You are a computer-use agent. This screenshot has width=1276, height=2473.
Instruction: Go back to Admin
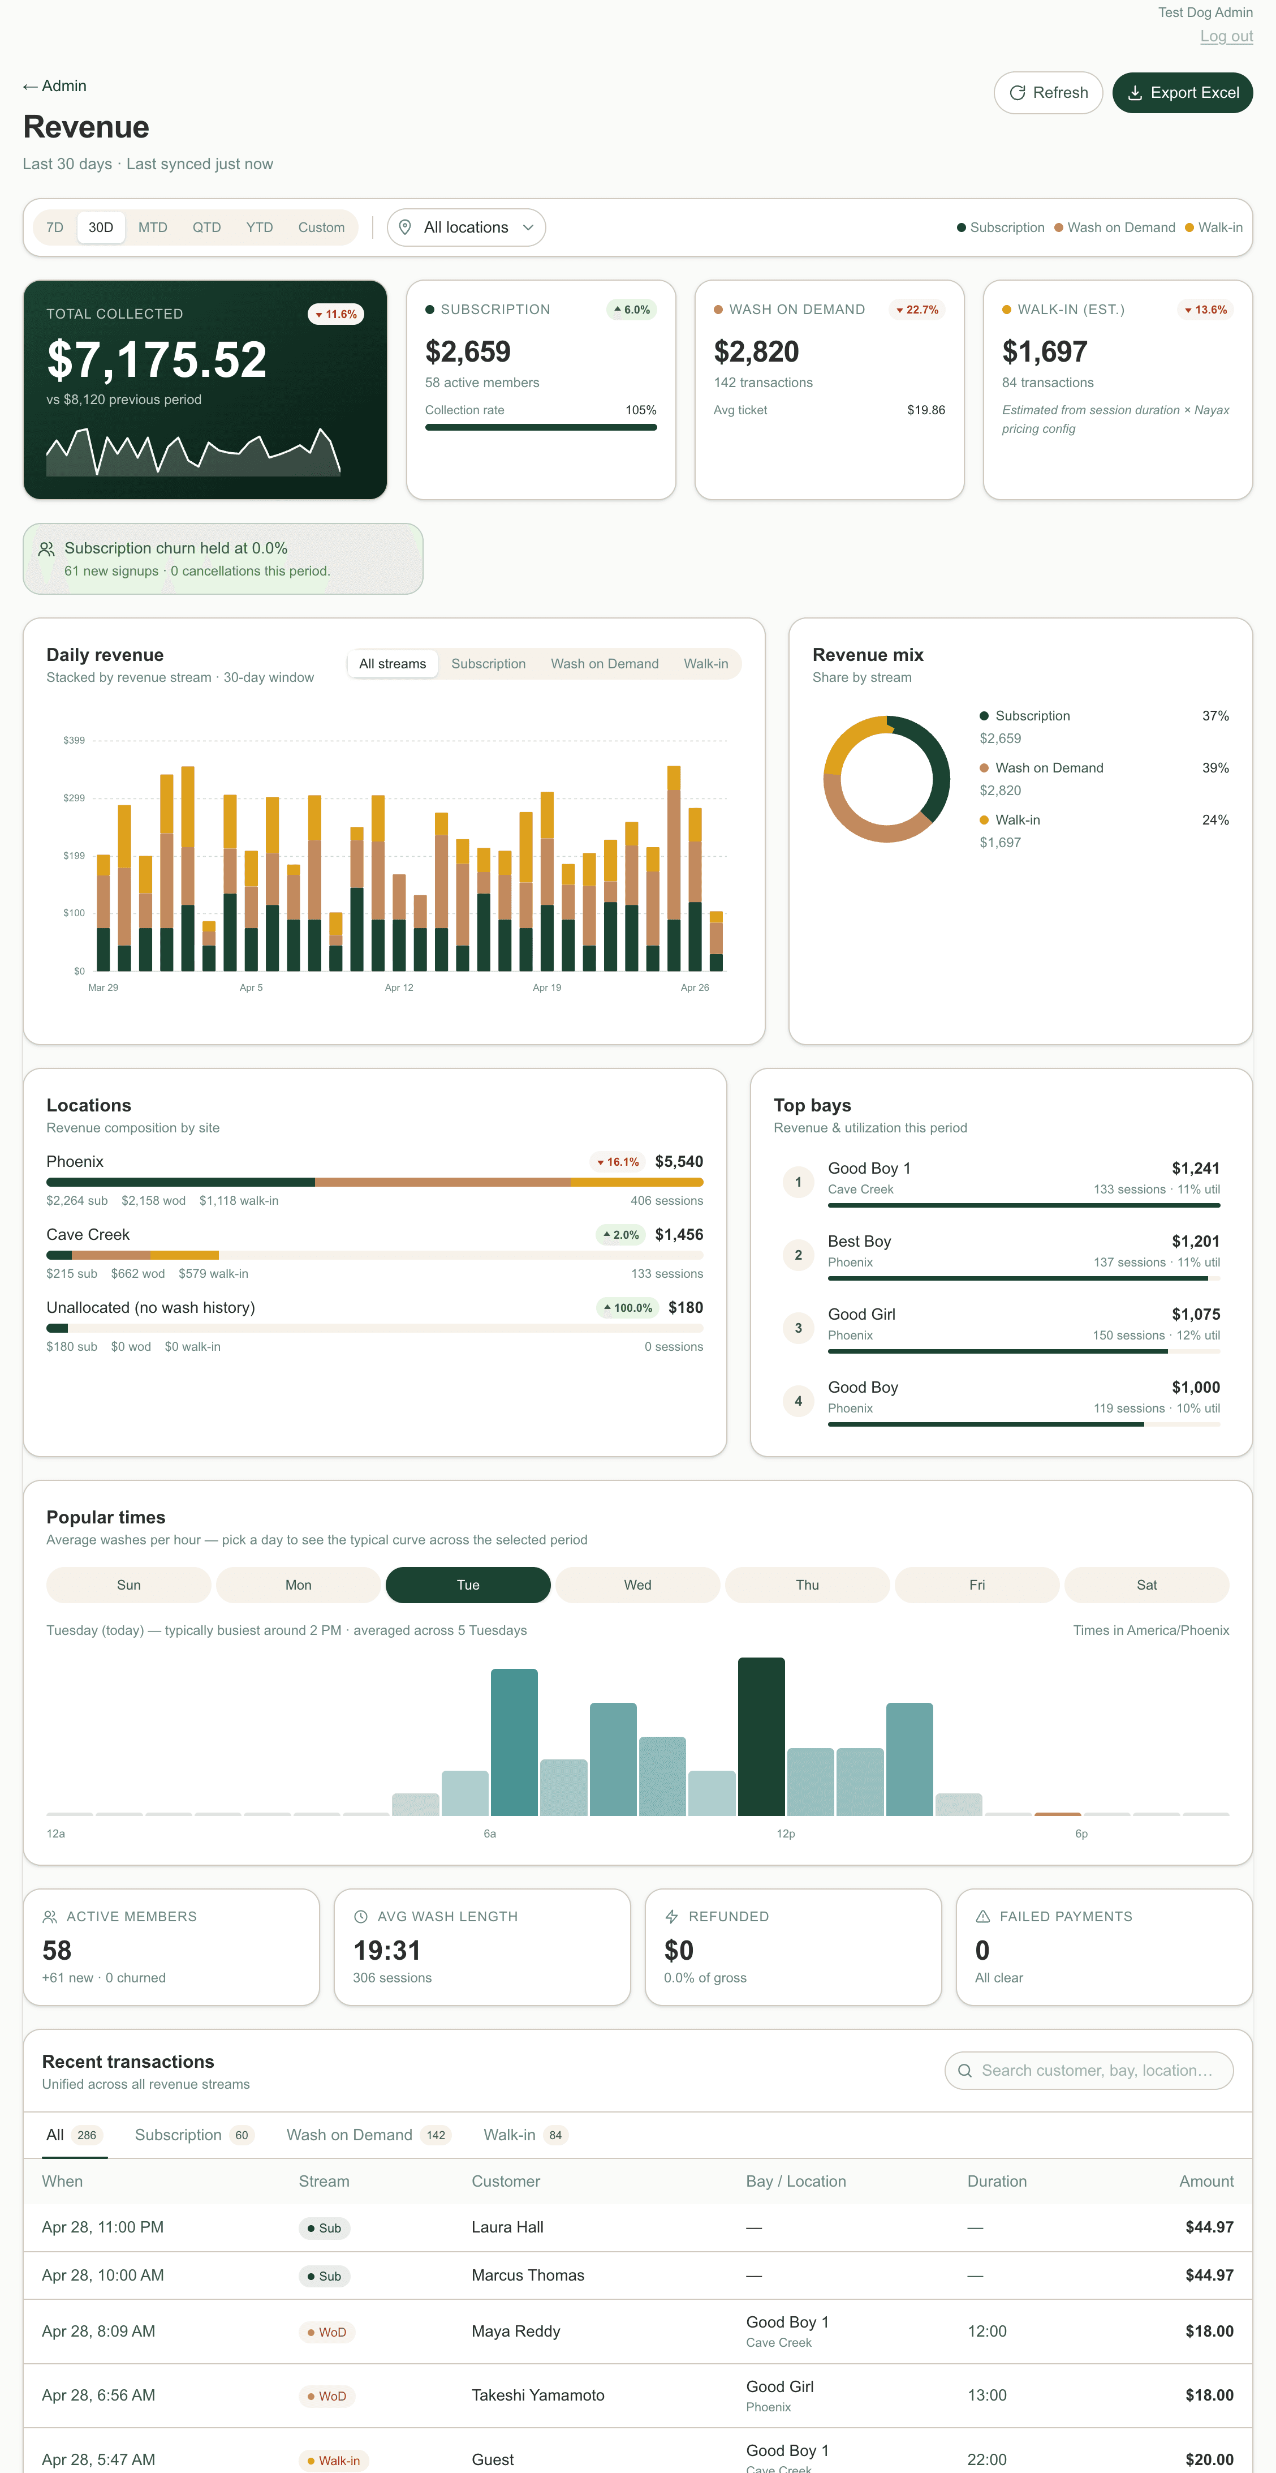point(55,87)
